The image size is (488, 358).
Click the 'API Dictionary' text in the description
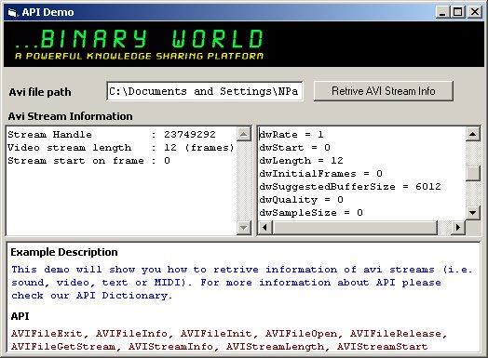click(122, 296)
